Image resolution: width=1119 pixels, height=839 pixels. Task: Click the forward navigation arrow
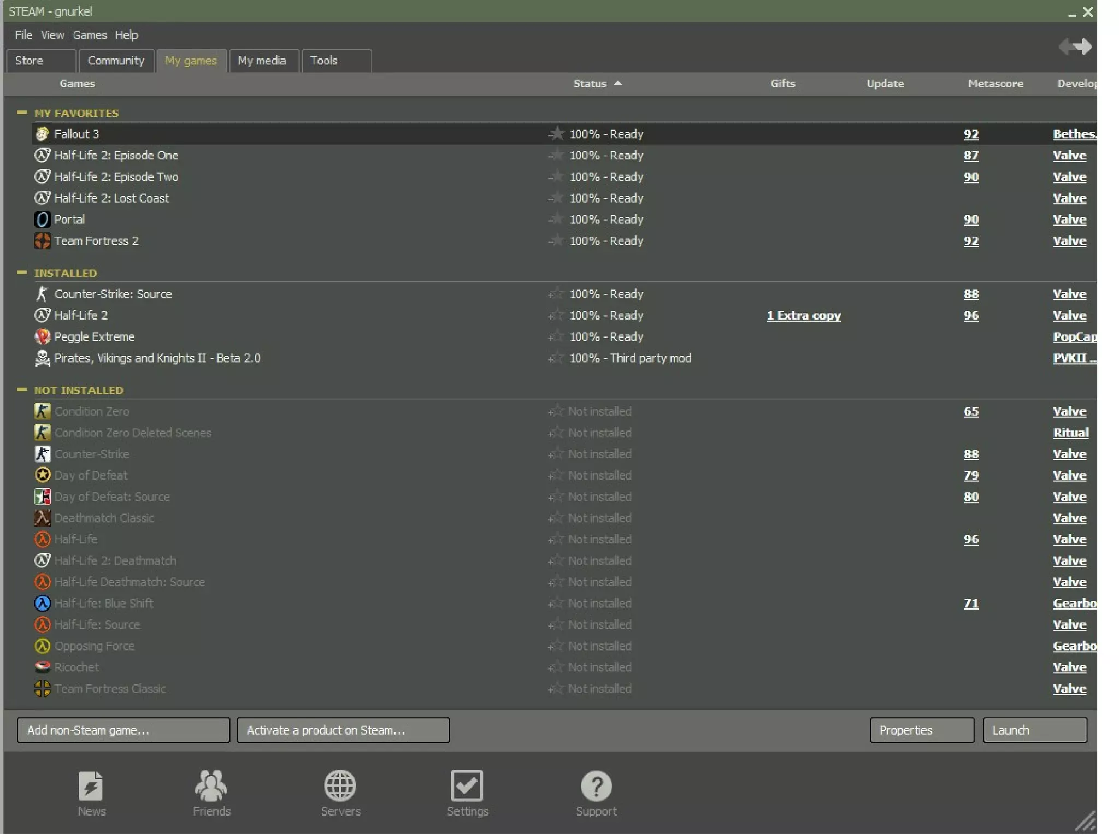(1083, 46)
